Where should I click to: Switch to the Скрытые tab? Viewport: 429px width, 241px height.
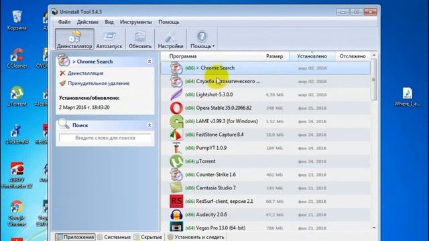point(148,237)
